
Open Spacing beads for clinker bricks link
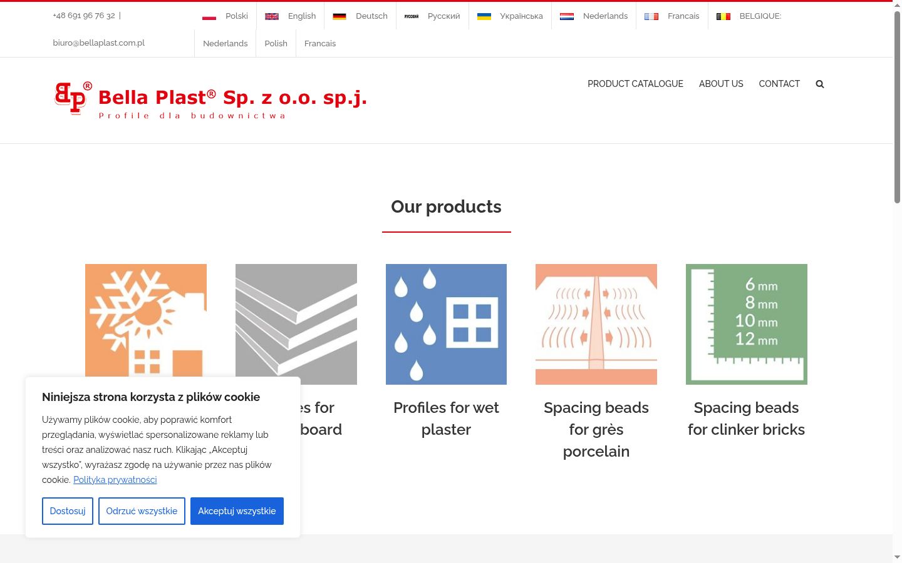[747, 418]
